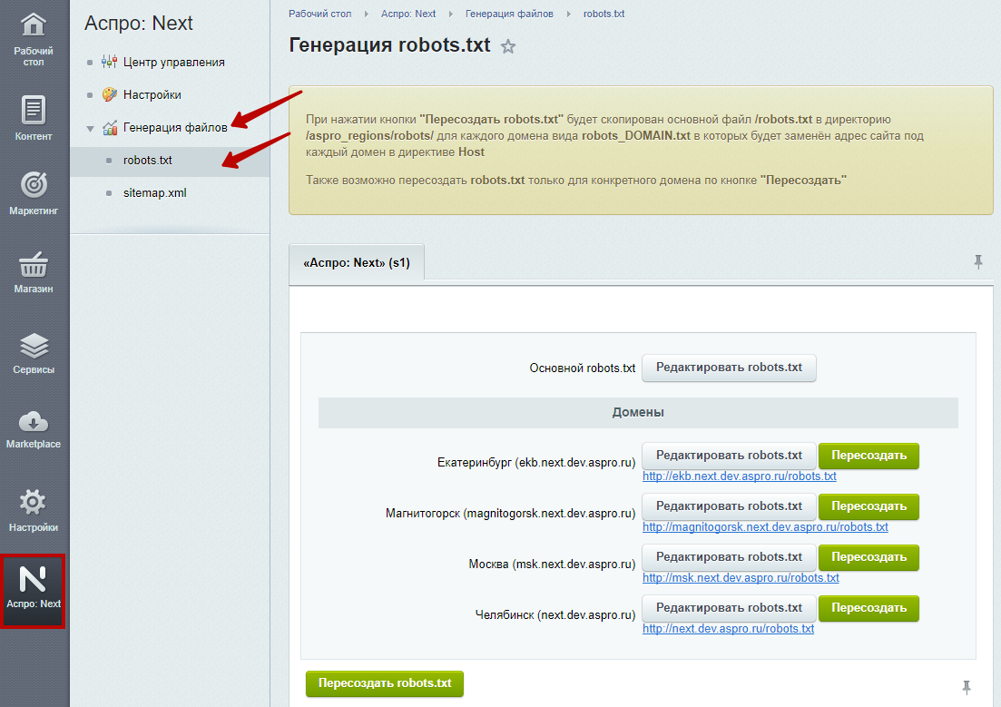Collapse the Генерация файлов tree node

[91, 128]
